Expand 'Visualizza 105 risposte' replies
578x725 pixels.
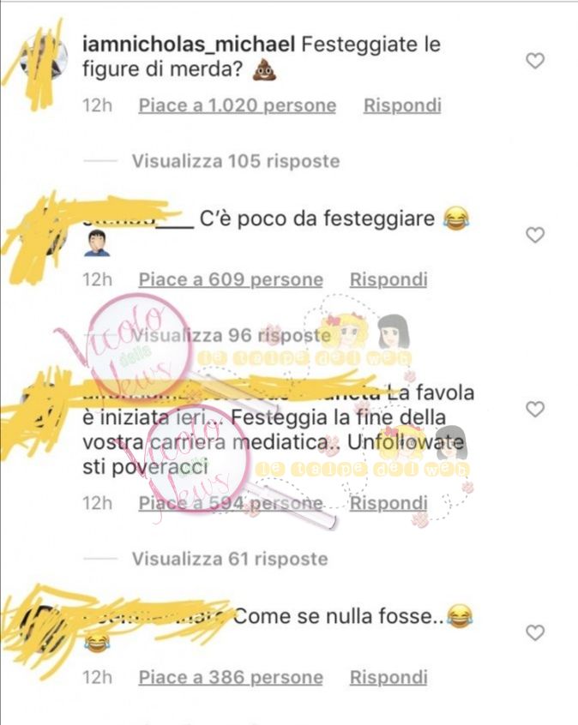[x=236, y=161]
